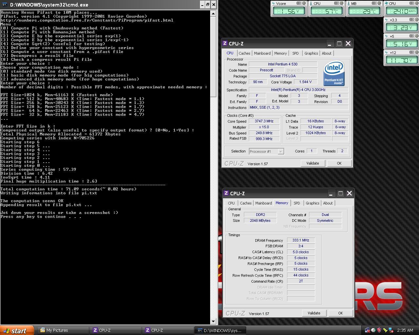Open About tab in upper CPU-Z window
419x335 pixels.
tap(326, 53)
